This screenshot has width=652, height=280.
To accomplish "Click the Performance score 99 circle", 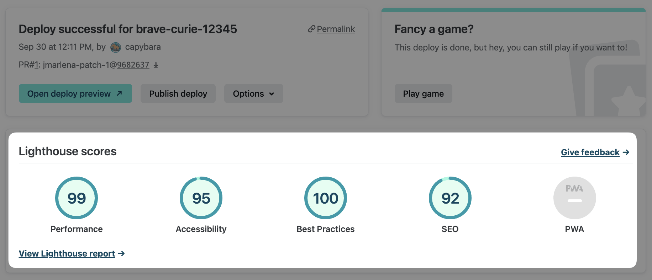I will tap(77, 198).
